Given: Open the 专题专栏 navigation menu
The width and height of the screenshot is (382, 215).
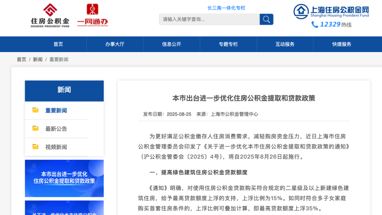Looking at the screenshot, I should 228,44.
